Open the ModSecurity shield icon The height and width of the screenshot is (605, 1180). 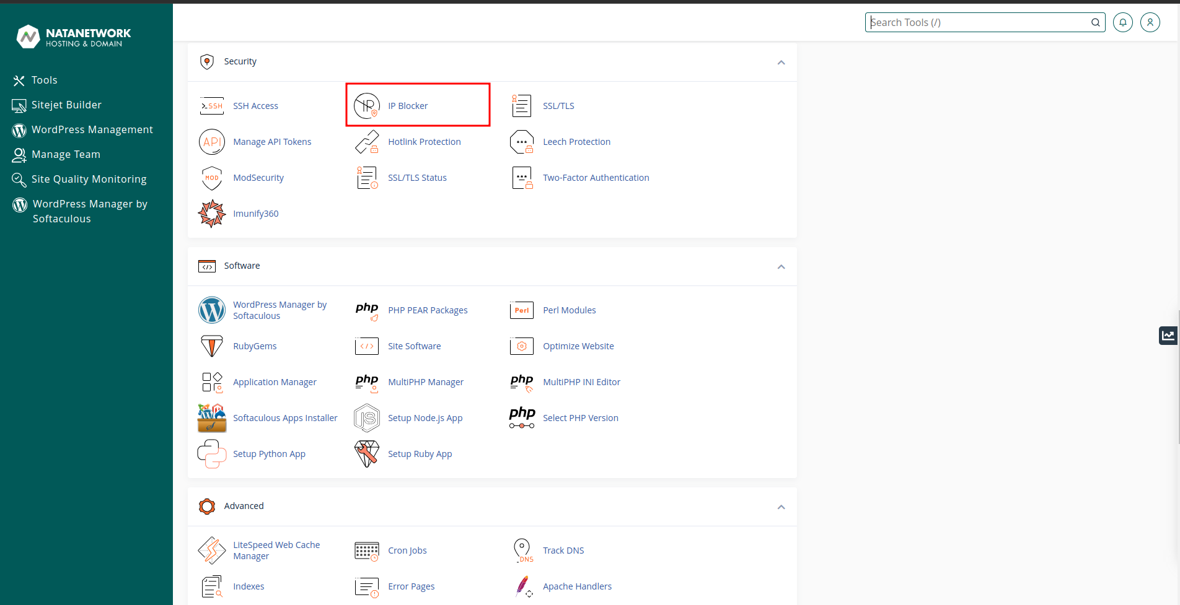(212, 178)
